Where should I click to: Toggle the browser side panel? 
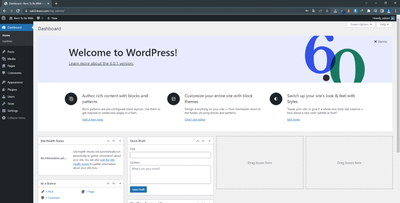click(x=382, y=11)
